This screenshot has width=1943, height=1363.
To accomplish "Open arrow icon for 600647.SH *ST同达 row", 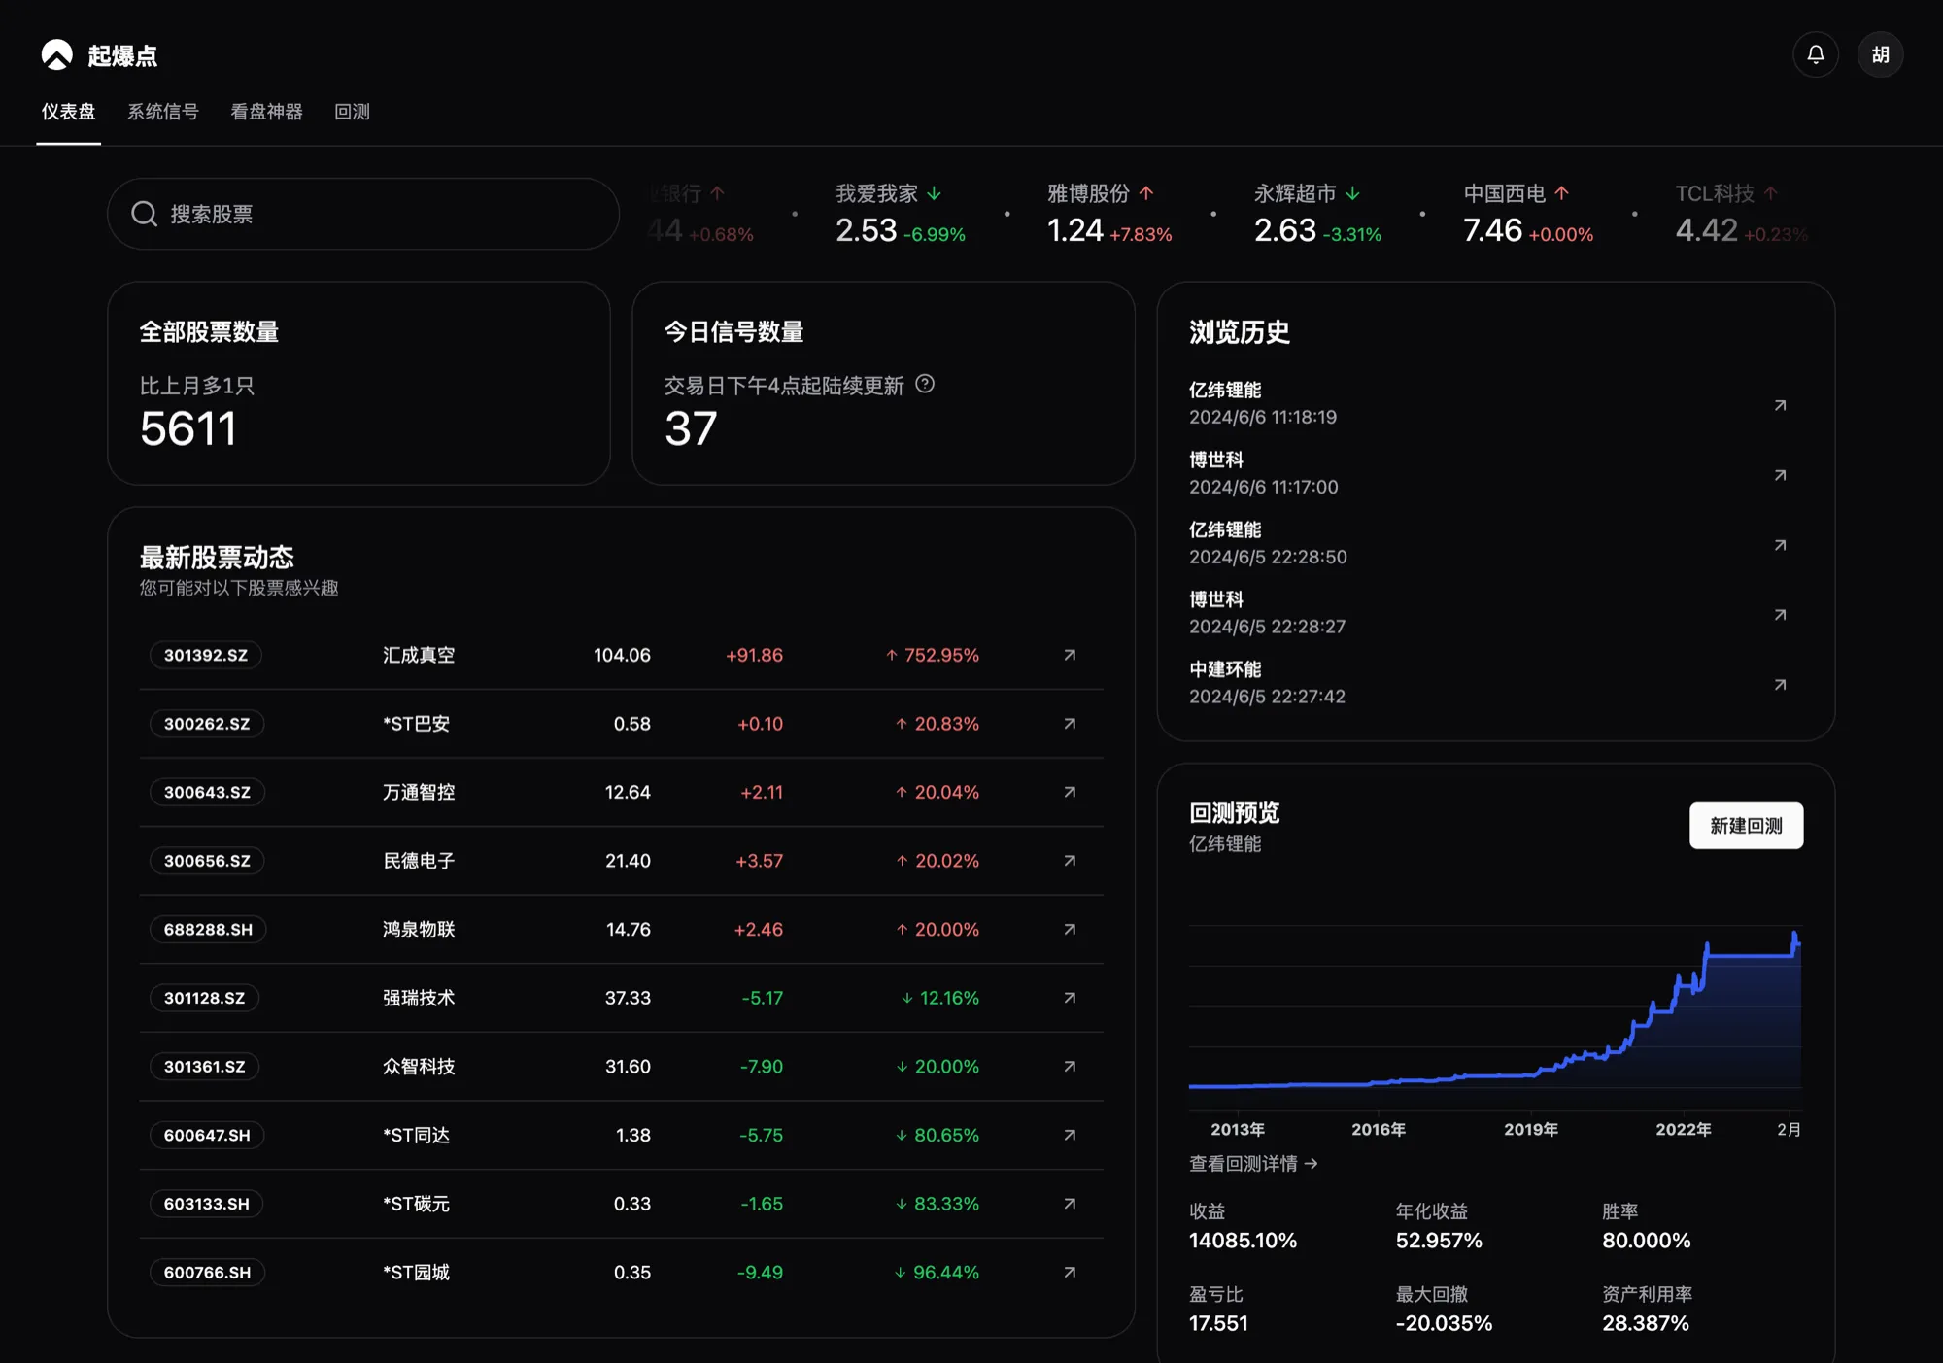I will click(x=1070, y=1135).
